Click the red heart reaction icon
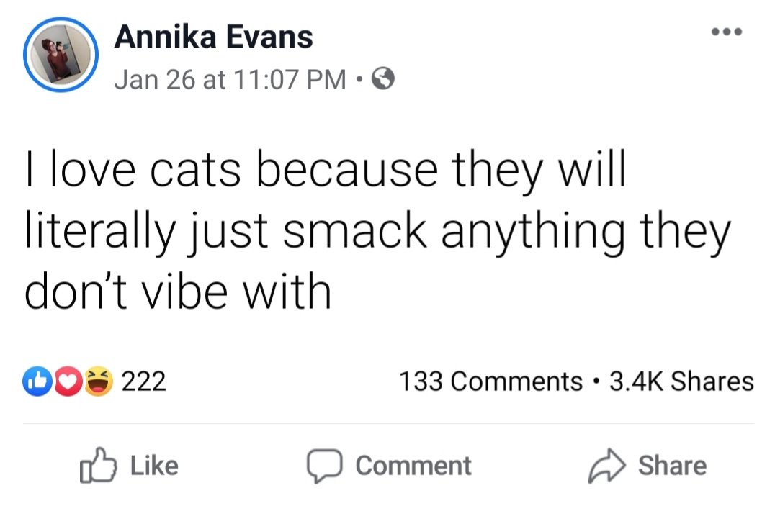Screen dimensions: 775x506 click(x=67, y=381)
